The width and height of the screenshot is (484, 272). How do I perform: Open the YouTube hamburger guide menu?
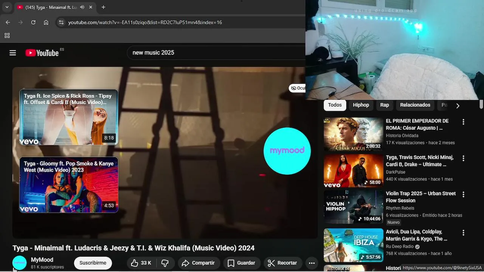coord(13,53)
